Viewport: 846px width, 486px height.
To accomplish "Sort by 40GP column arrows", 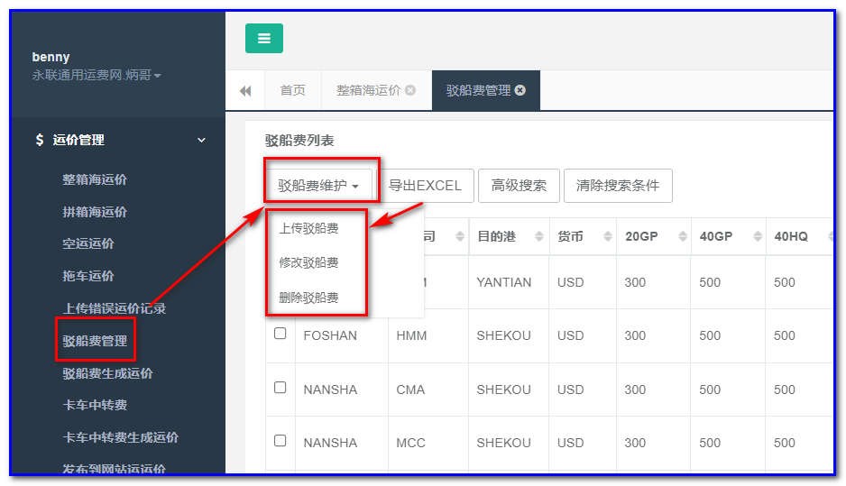I will click(758, 236).
